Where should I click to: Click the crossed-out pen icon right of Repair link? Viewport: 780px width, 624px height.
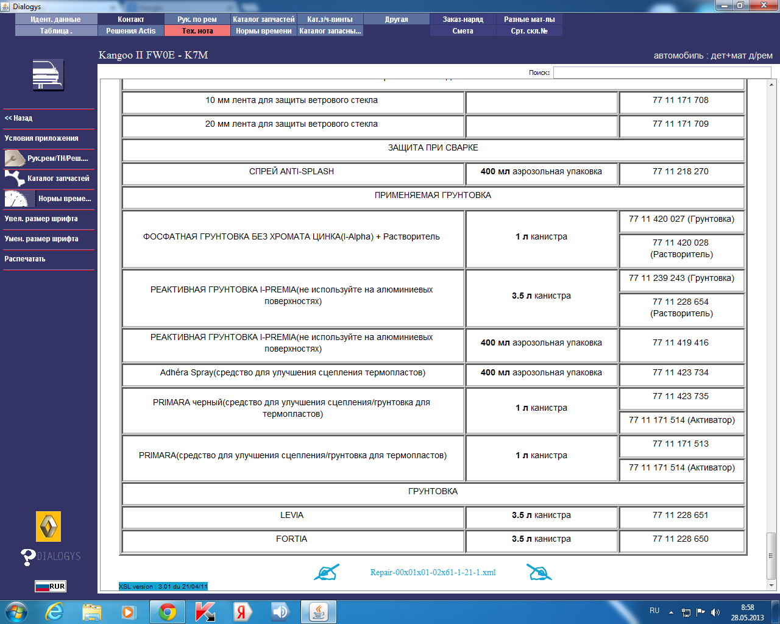[x=539, y=572]
